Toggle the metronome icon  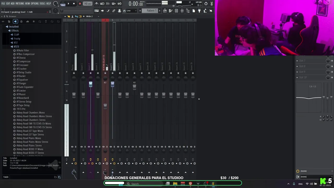pyautogui.click(x=97, y=4)
